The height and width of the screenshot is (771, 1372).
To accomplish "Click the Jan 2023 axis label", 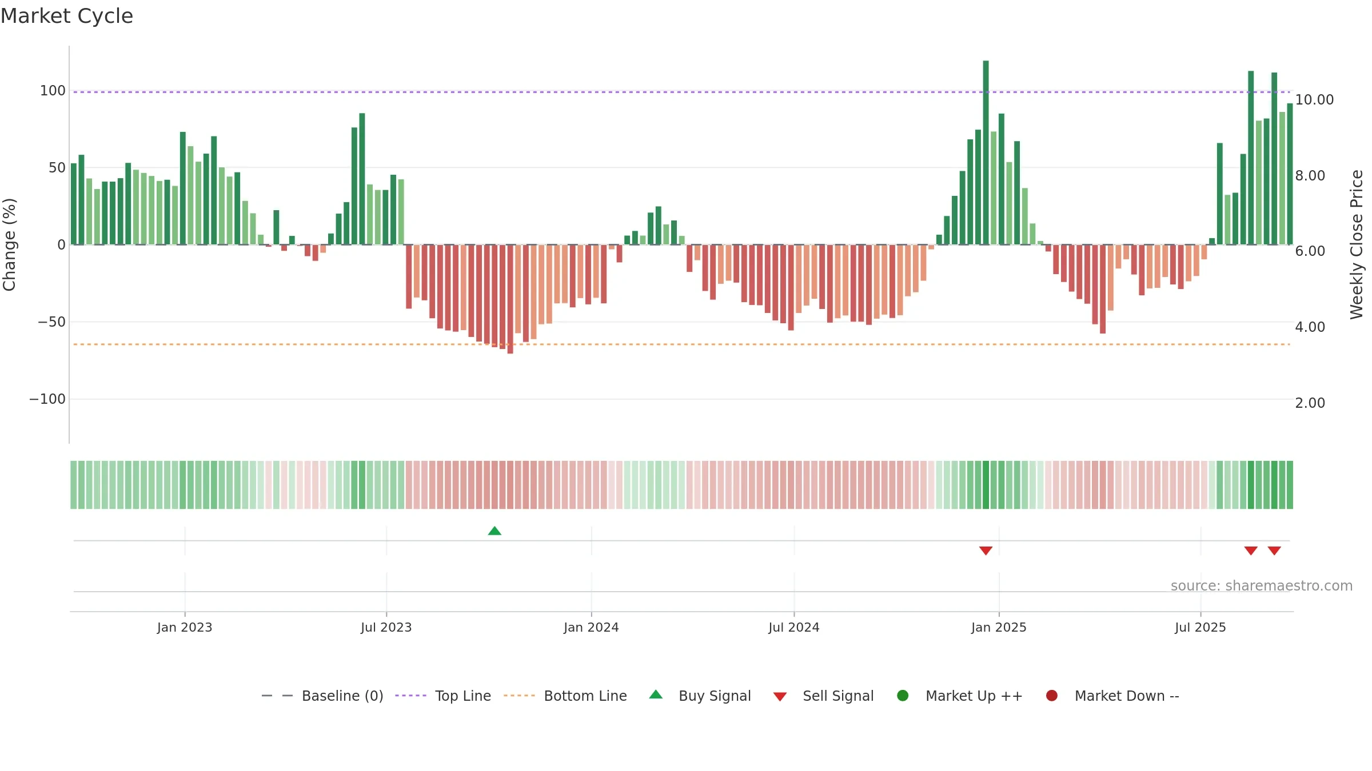I will (185, 627).
